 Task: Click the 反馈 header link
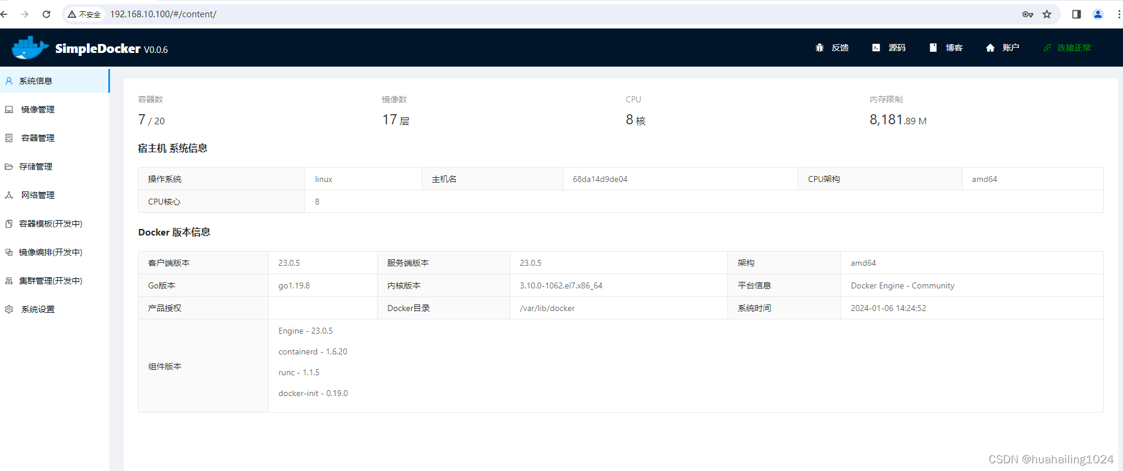coord(840,48)
